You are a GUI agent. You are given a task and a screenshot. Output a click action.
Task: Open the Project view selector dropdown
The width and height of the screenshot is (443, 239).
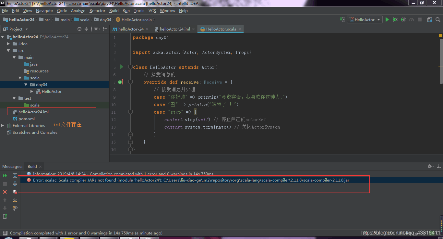coord(16,29)
